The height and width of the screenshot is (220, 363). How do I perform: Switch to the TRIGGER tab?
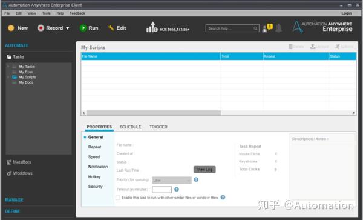(x=159, y=127)
